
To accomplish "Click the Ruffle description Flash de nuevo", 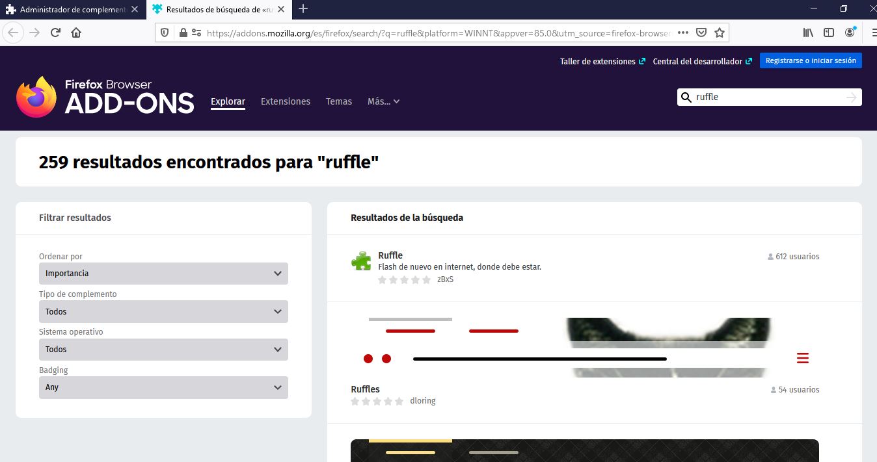I will pos(459,267).
